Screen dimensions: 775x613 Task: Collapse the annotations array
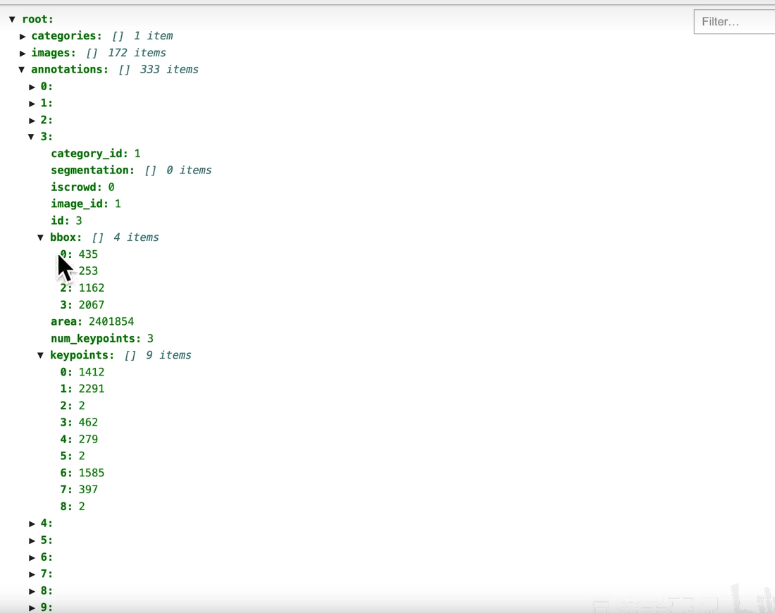[22, 70]
